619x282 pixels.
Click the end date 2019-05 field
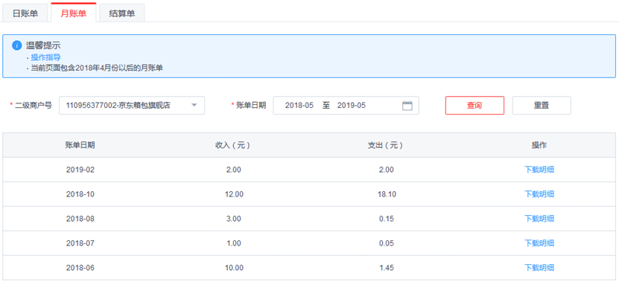352,106
